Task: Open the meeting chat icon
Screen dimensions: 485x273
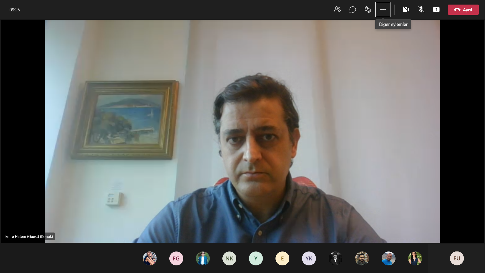Action: [353, 10]
